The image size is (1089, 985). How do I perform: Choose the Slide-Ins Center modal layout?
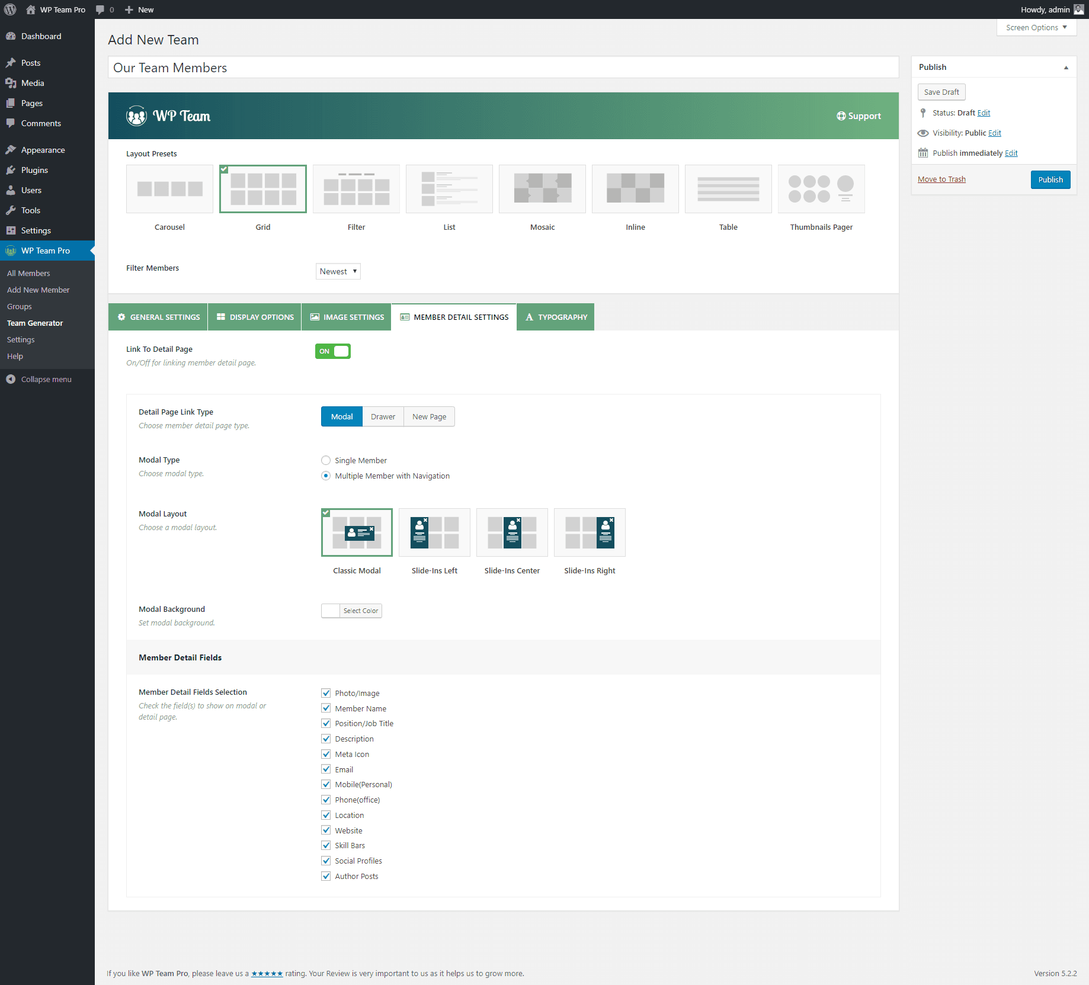pos(512,532)
